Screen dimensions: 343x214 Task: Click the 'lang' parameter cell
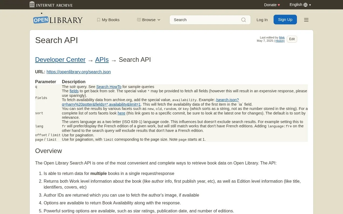click(49, 126)
